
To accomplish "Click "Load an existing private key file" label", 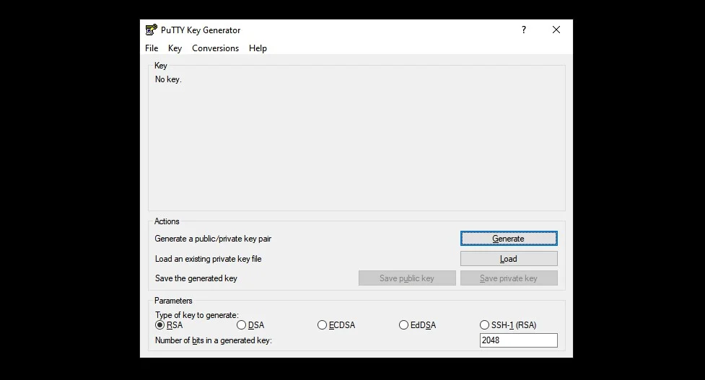I will [208, 259].
